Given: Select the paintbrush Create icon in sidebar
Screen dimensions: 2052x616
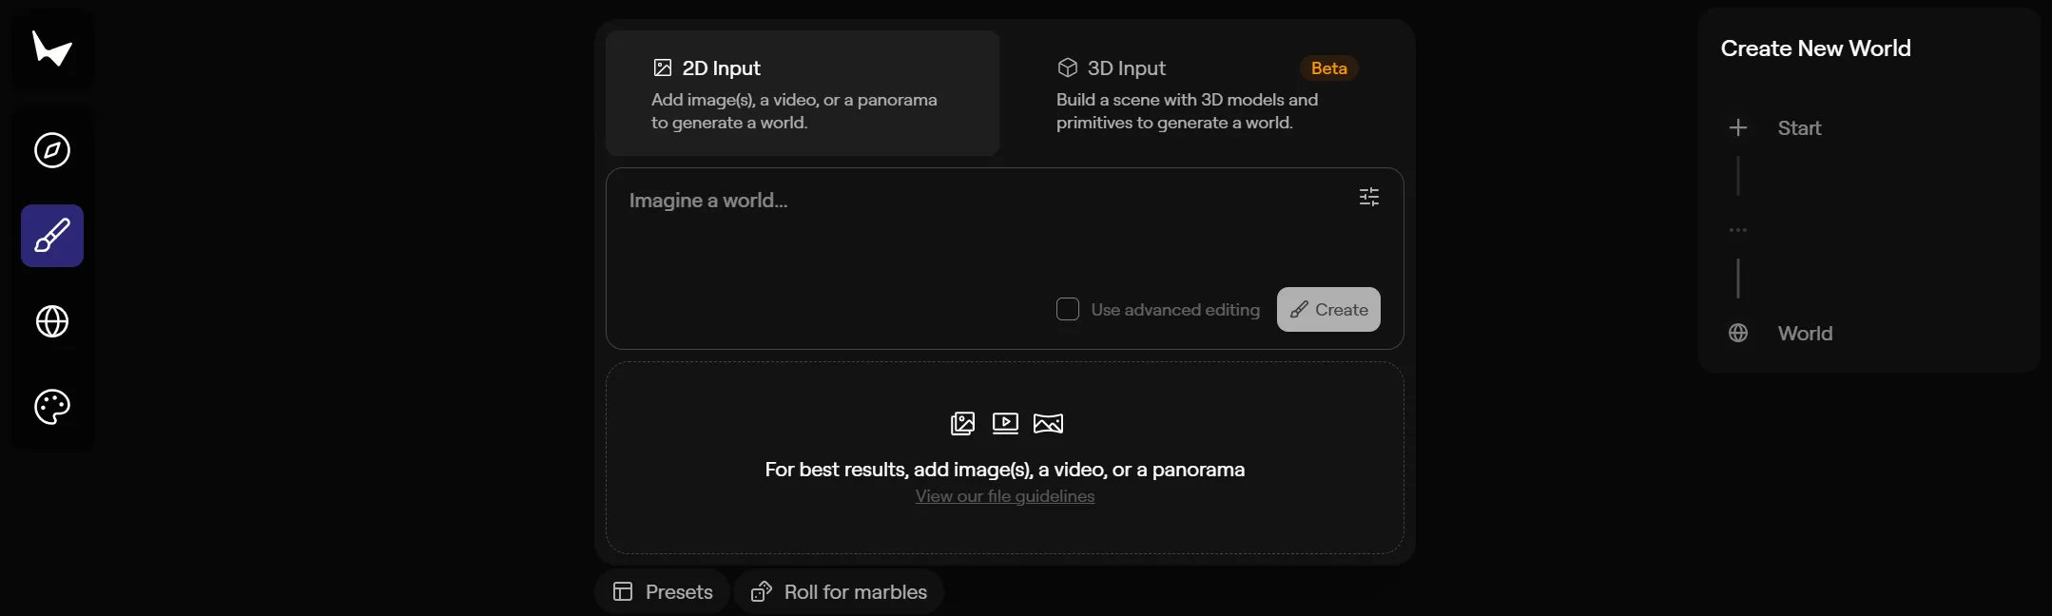Looking at the screenshot, I should click(x=52, y=236).
